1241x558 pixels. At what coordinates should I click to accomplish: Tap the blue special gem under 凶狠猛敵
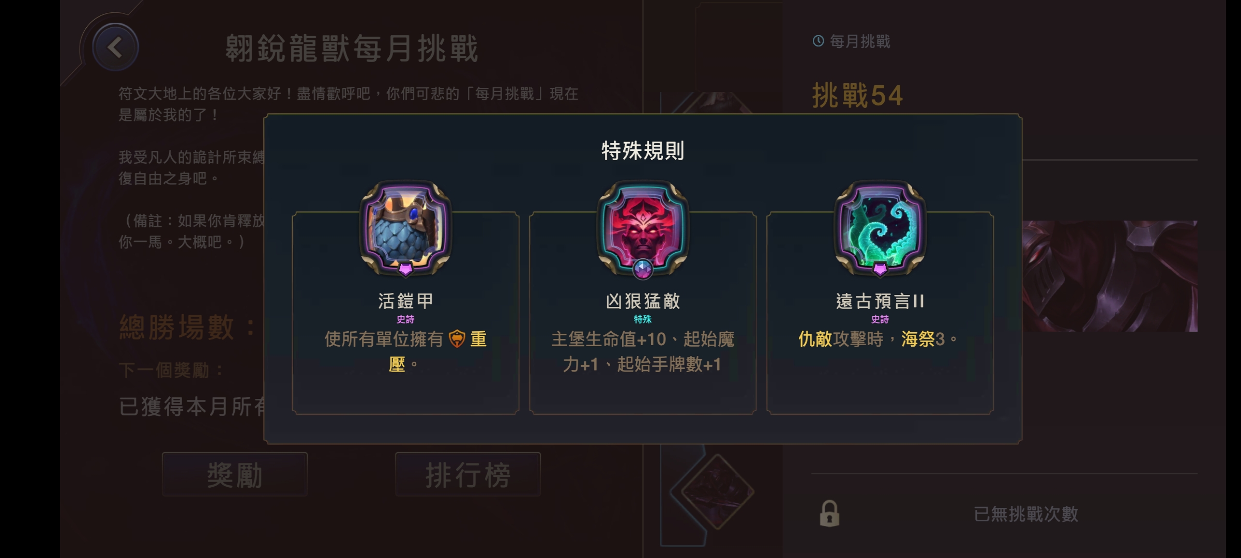click(643, 269)
